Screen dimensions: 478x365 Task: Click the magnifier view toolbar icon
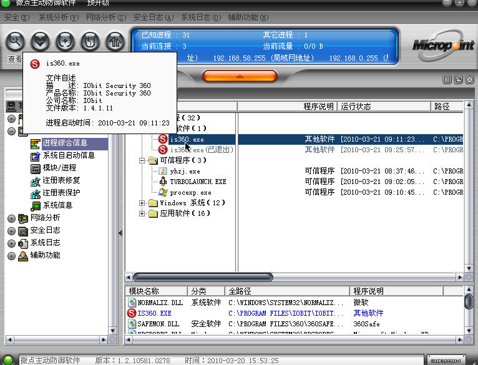(15, 41)
